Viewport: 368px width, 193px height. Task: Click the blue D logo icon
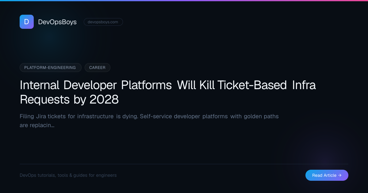pyautogui.click(x=27, y=22)
